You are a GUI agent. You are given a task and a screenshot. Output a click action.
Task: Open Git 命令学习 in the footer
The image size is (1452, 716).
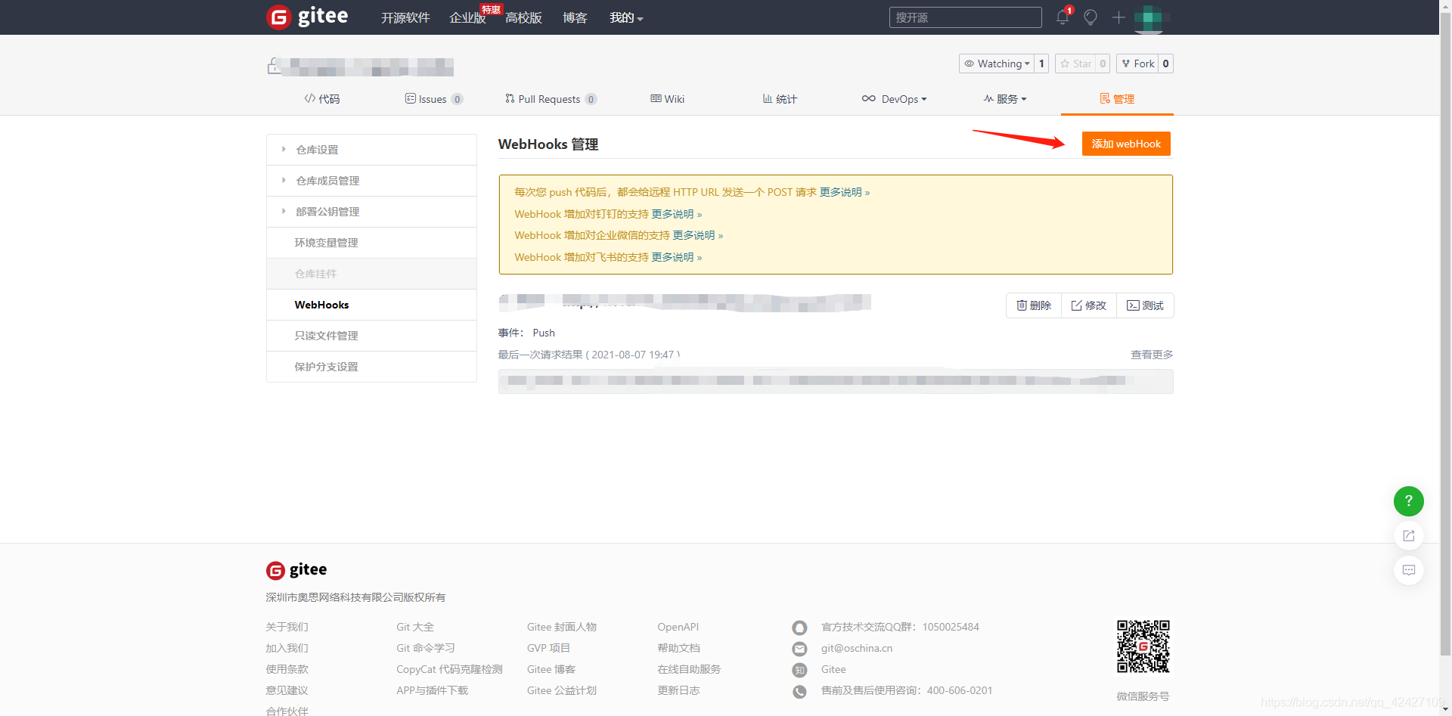(426, 648)
